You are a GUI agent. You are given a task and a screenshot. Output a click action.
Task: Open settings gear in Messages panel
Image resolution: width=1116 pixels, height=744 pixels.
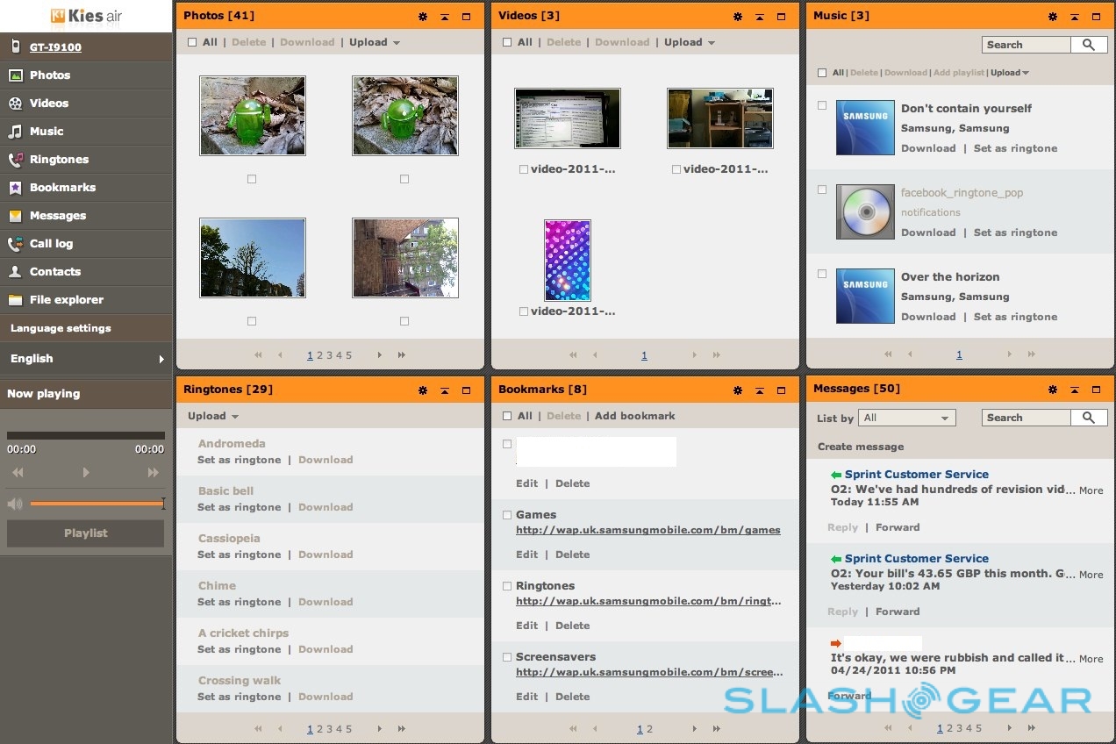point(1053,390)
